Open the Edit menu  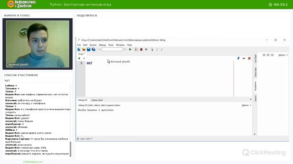(85, 45)
